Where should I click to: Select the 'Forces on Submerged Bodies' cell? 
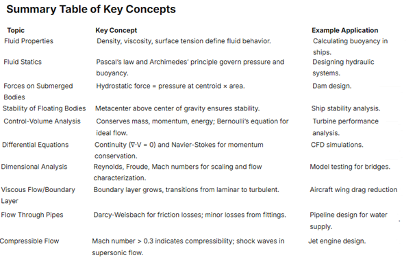38,91
